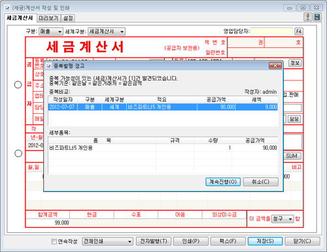Click the 품목 column header in 세부품목
The image size is (327, 252).
point(102,140)
